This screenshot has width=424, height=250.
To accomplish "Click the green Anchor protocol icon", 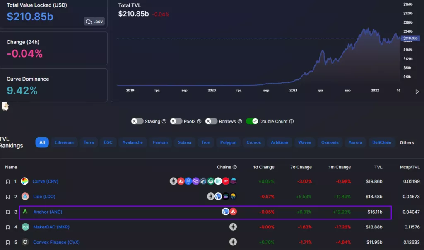I will 24,212.
